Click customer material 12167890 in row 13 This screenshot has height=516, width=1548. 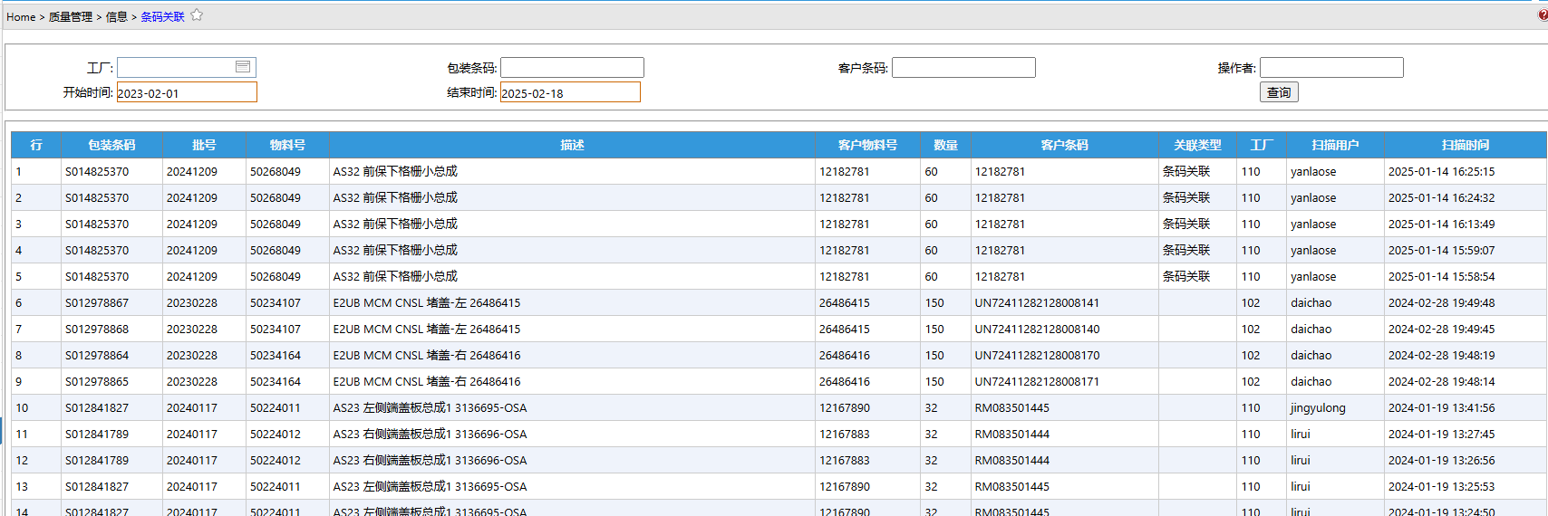tap(845, 487)
